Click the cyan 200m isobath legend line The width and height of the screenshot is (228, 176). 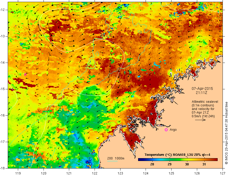coord(112,161)
